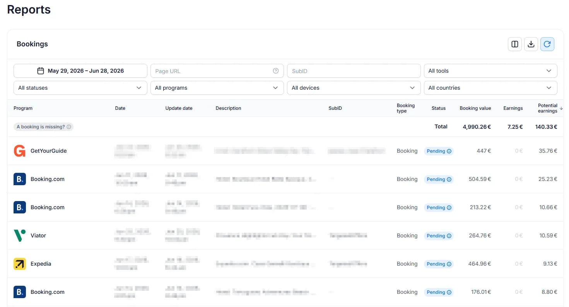Click the 35.76 € potential earnings cell
The image size is (569, 307).
548,151
